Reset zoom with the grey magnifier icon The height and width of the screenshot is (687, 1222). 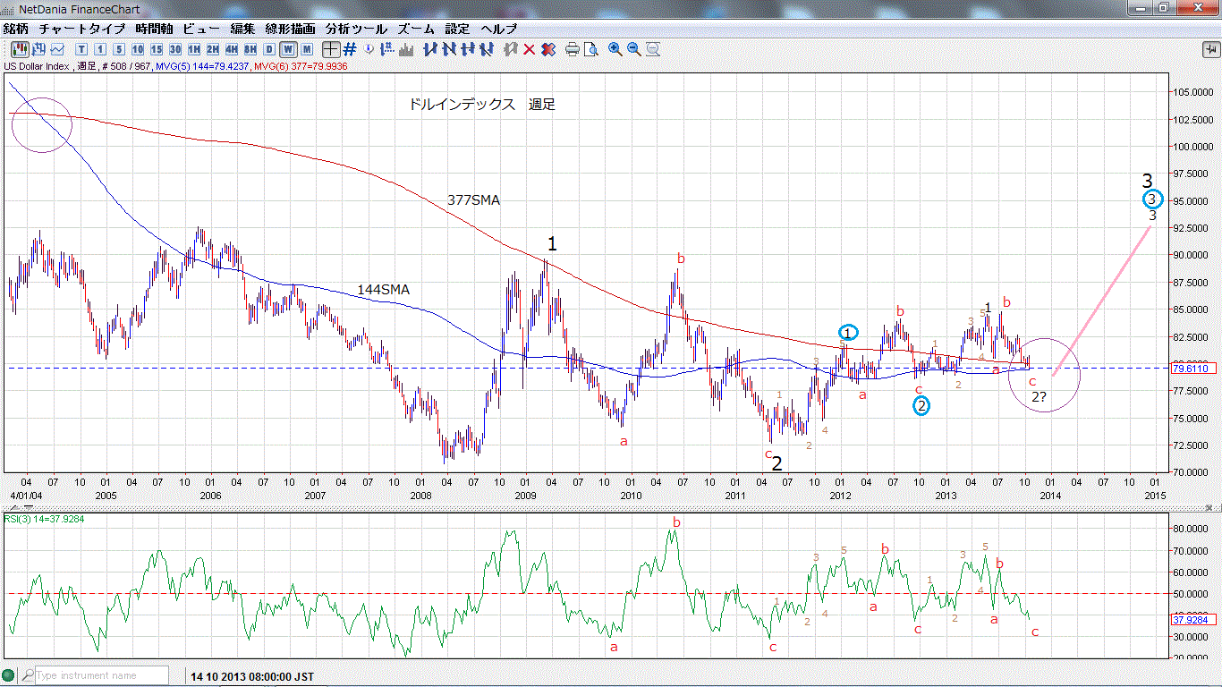pyautogui.click(x=654, y=49)
